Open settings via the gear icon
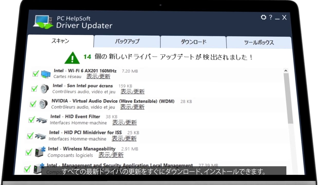This screenshot has height=185, width=329. 263,17
